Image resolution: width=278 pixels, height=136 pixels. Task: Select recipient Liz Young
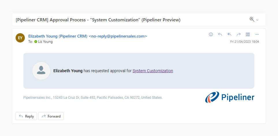point(45,42)
